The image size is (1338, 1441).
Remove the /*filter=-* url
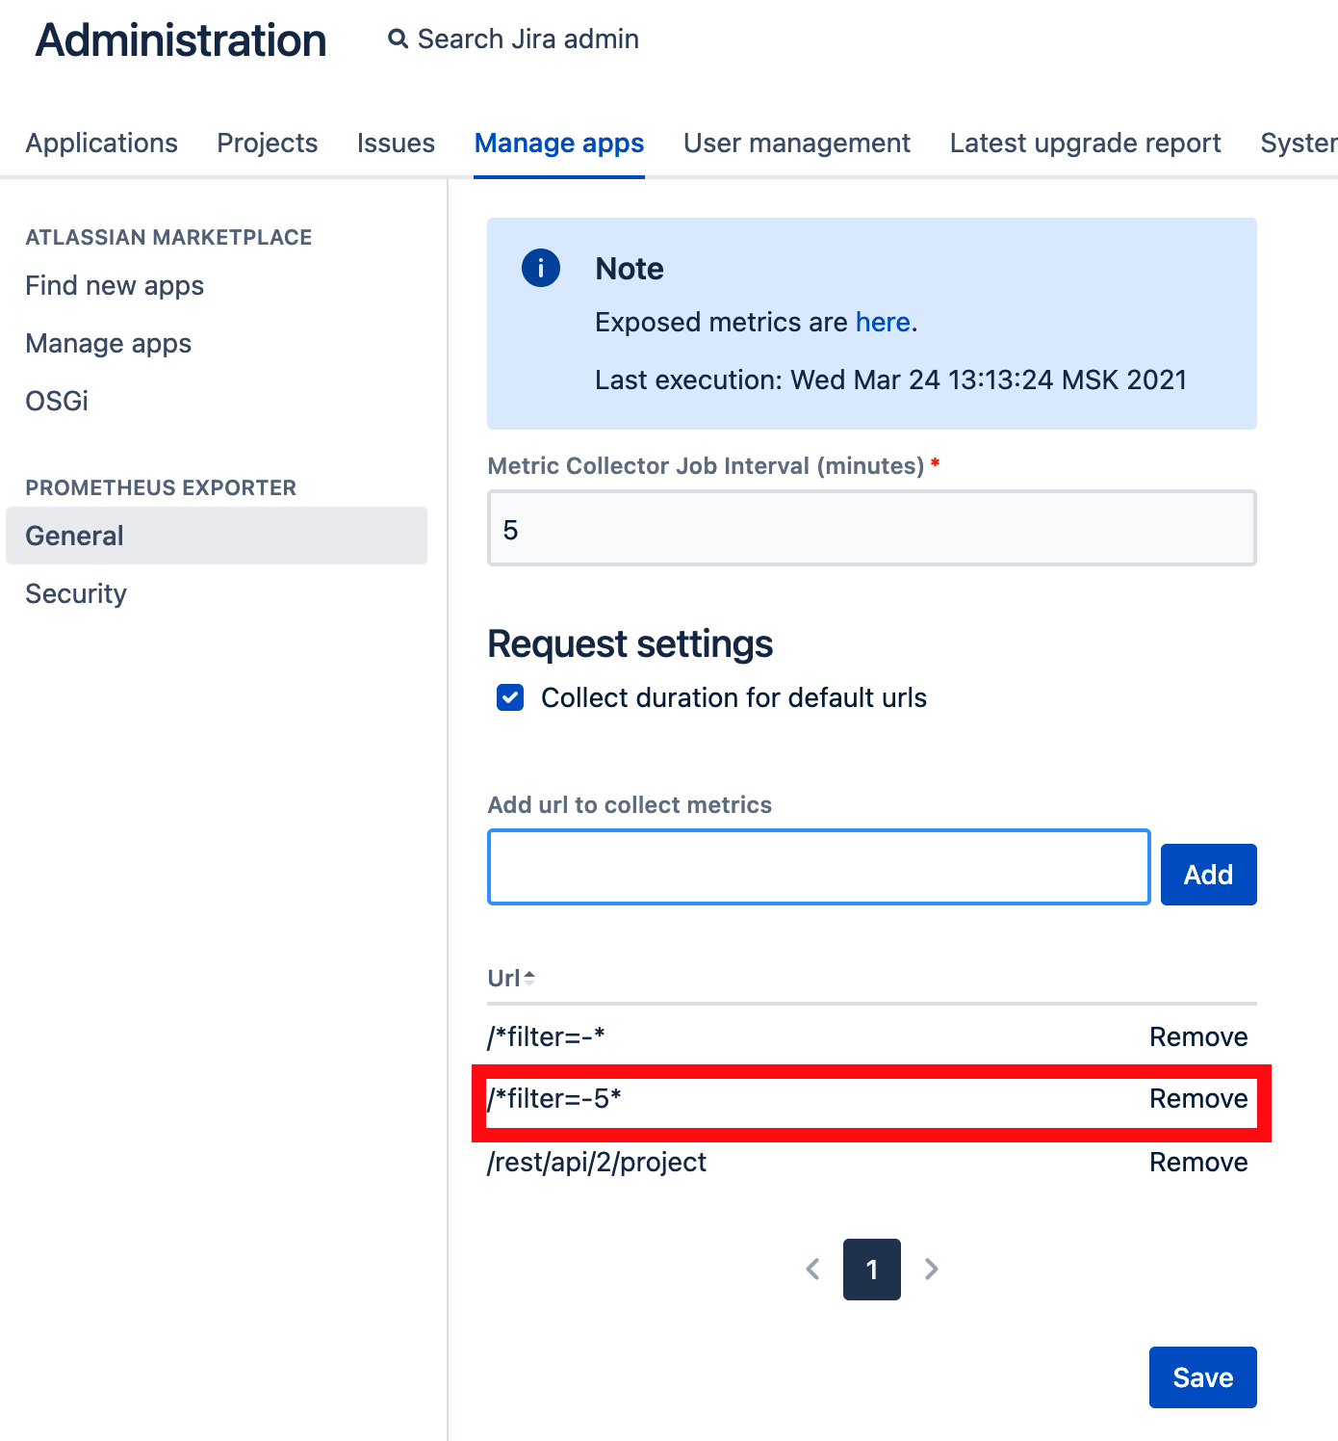(x=1198, y=1036)
